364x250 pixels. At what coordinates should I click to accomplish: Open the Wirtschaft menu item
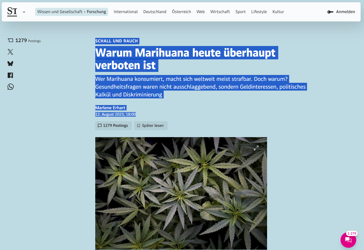click(220, 12)
